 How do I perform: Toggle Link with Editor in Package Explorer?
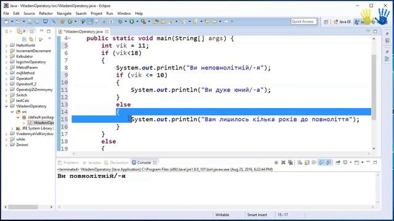coord(31,39)
